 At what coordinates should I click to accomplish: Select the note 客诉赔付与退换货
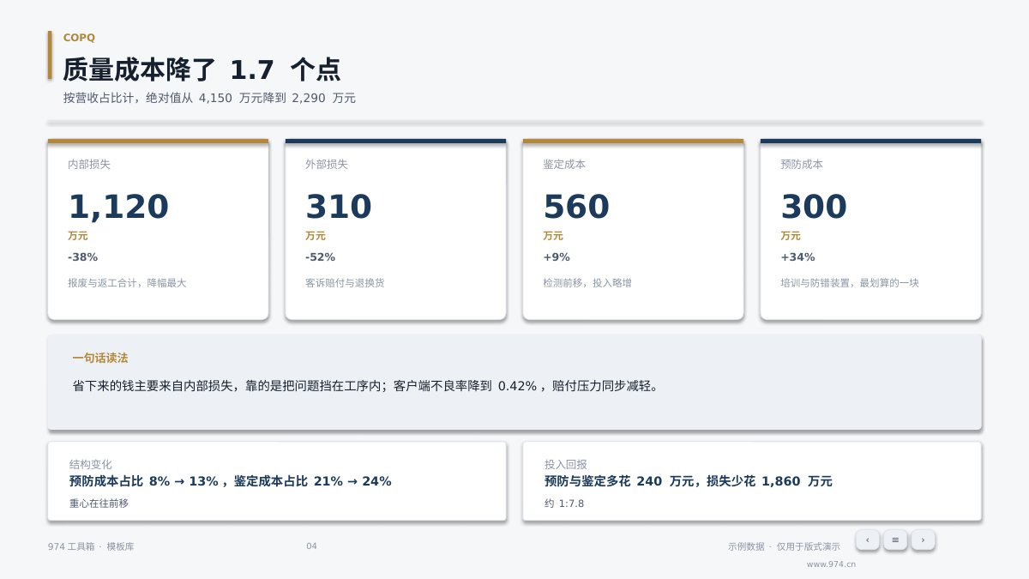pyautogui.click(x=345, y=282)
